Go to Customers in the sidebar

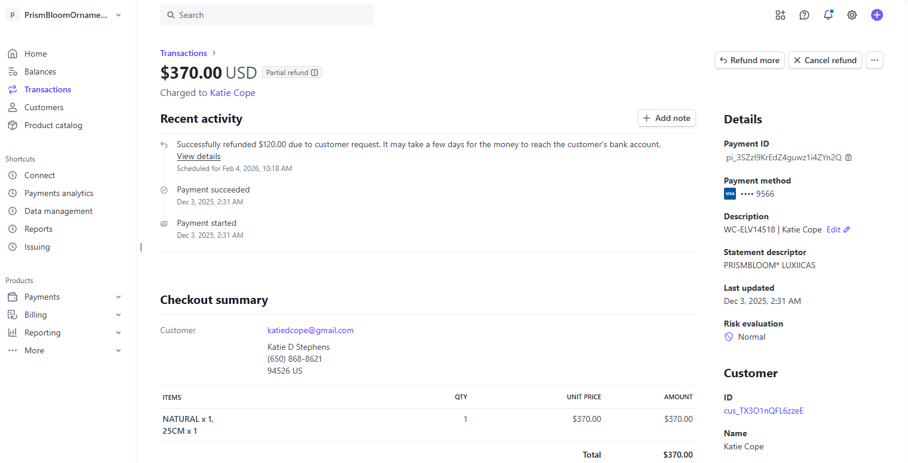point(43,107)
